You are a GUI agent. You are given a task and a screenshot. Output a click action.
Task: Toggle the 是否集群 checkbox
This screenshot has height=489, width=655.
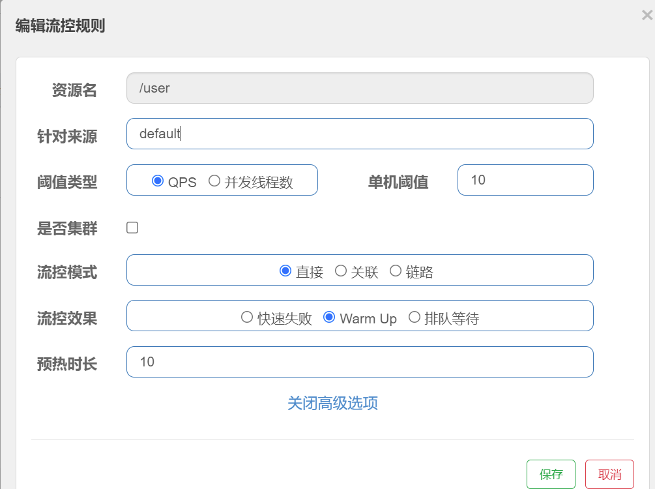[x=132, y=228]
